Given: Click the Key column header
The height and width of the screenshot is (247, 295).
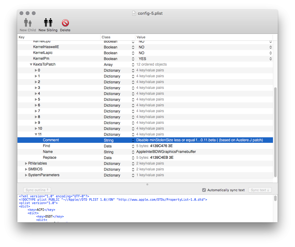Looking at the screenshot, I should coord(58,37).
